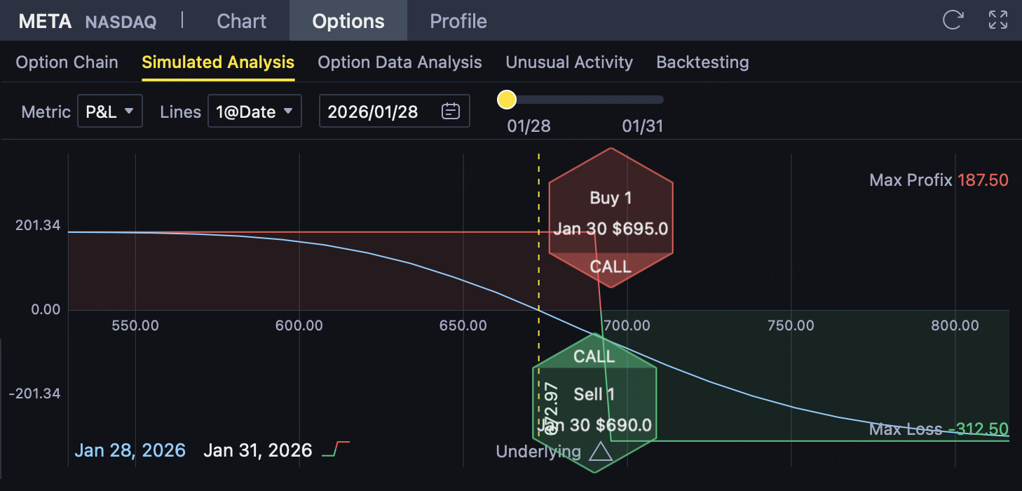
Task: Expand the Lines 1@Date dropdown
Action: click(254, 112)
